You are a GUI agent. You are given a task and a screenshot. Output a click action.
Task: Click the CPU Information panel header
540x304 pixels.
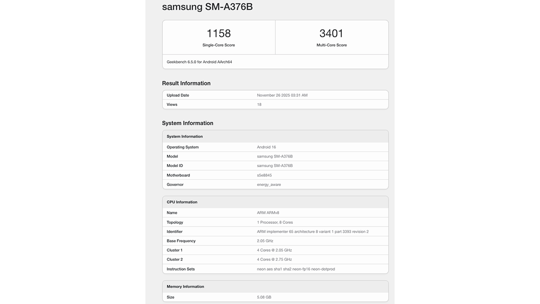click(182, 202)
